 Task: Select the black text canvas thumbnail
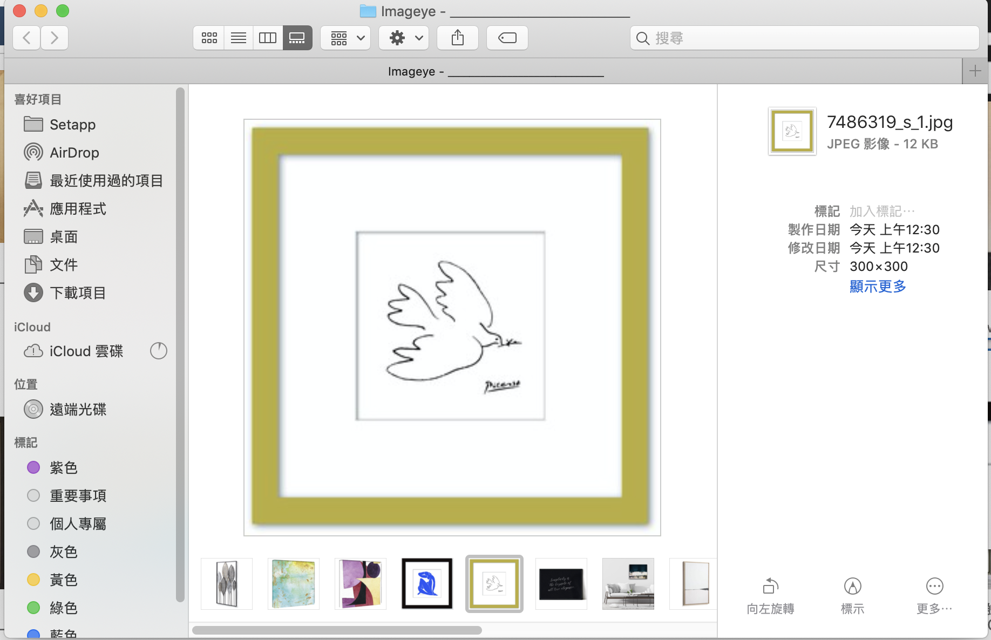click(561, 584)
